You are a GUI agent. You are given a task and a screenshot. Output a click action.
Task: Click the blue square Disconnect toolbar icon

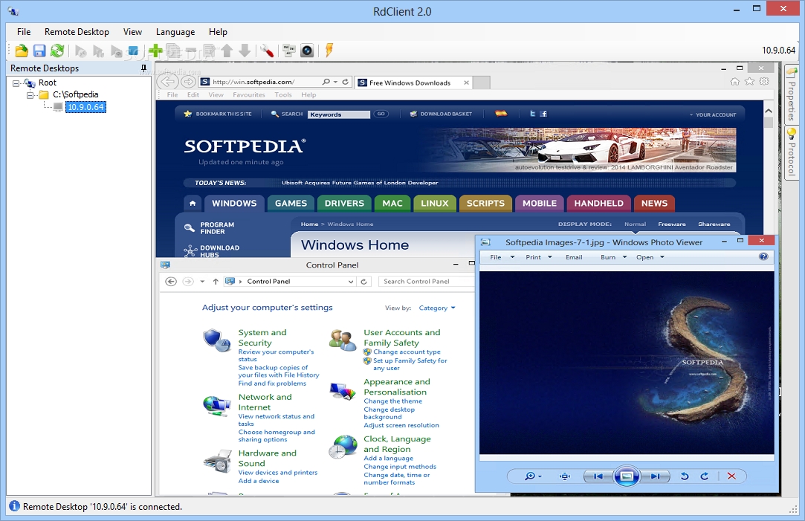[x=133, y=51]
